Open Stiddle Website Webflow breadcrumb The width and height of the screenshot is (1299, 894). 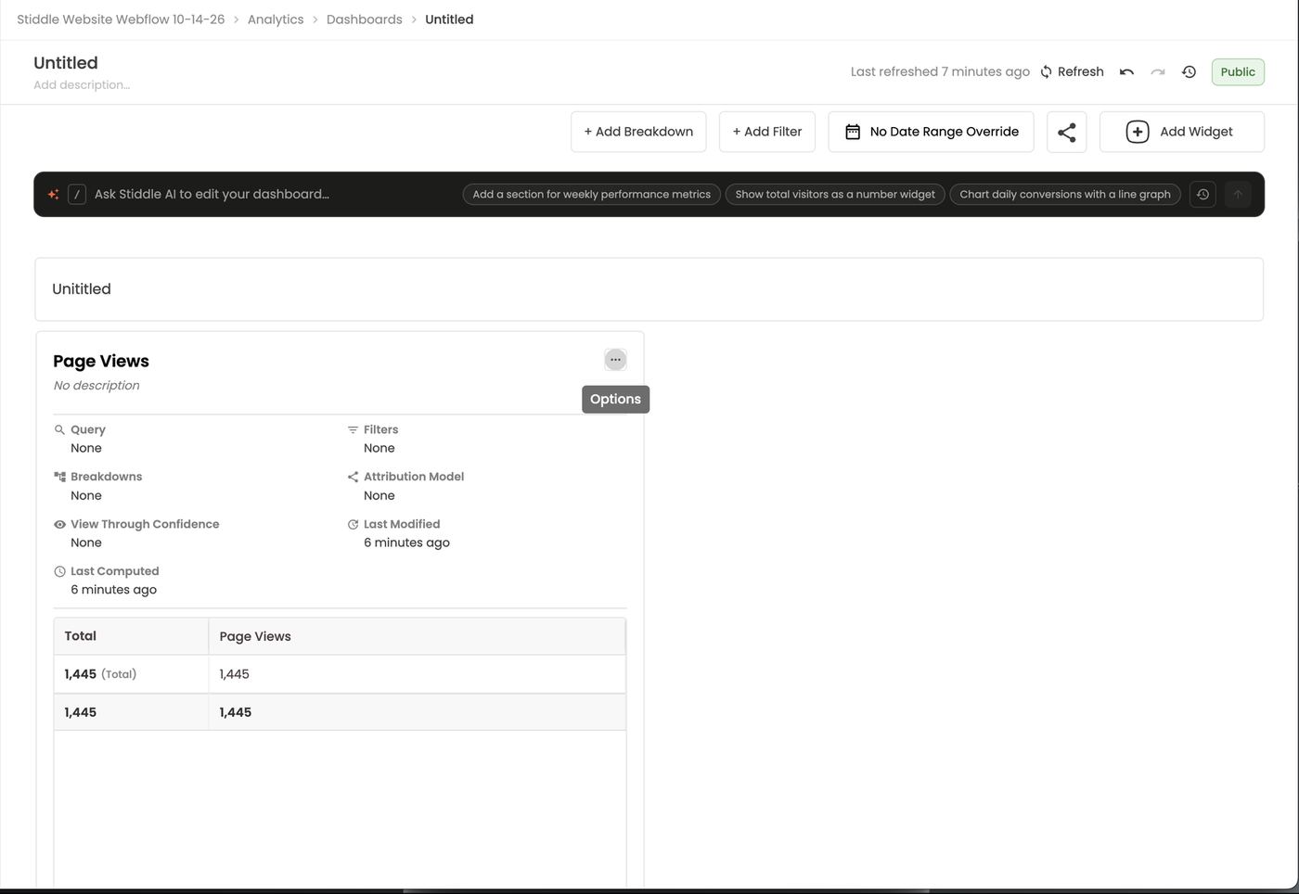click(x=121, y=19)
